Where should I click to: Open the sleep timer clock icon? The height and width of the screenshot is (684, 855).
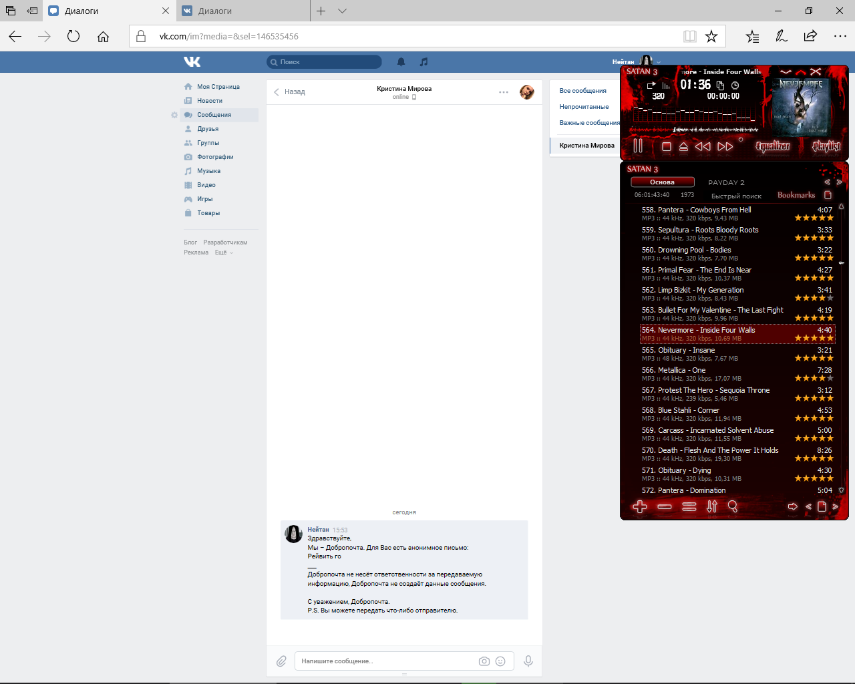[x=735, y=85]
